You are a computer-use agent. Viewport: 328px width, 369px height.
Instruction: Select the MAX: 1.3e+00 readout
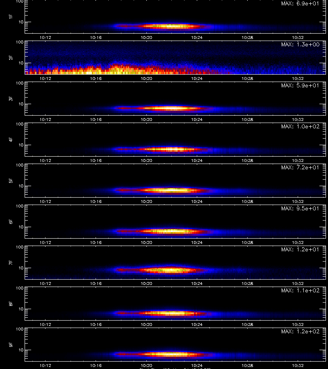click(300, 44)
